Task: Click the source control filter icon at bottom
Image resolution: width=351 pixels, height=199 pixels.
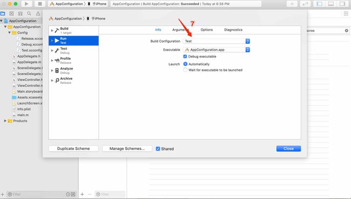Action: tap(73, 194)
